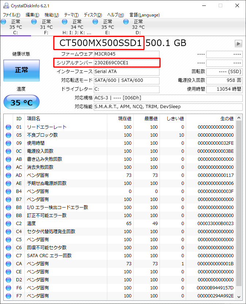Click the rotation rate field (SSD)
246x304 pixels.
[224, 72]
